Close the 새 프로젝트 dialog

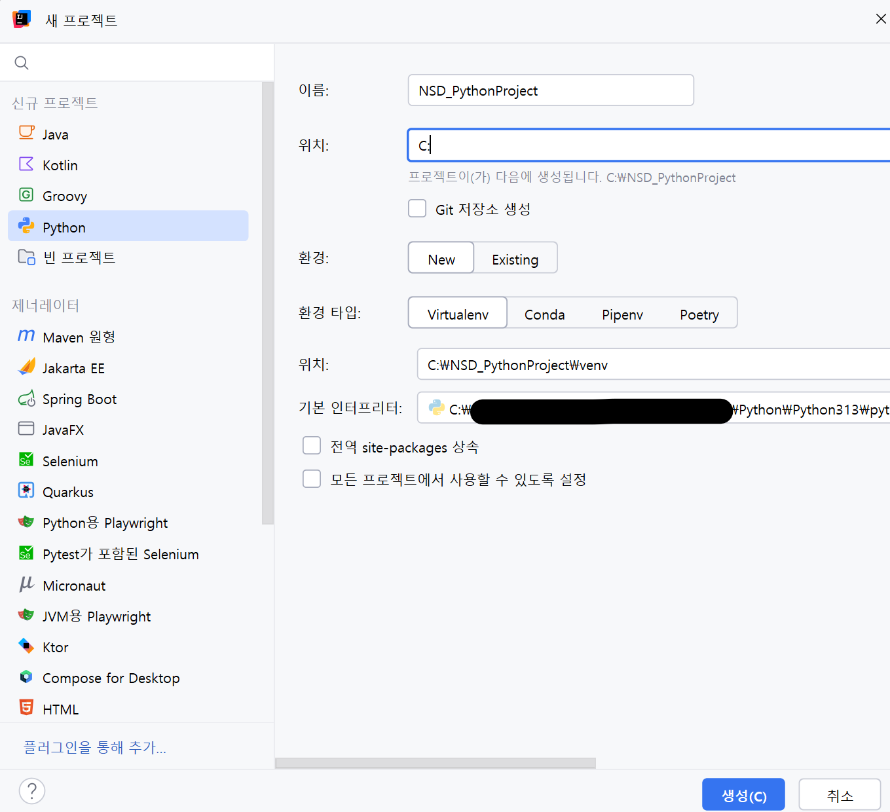click(x=881, y=19)
